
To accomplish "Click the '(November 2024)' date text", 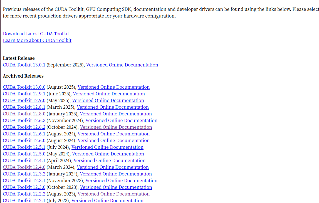I will [x=65, y=121].
